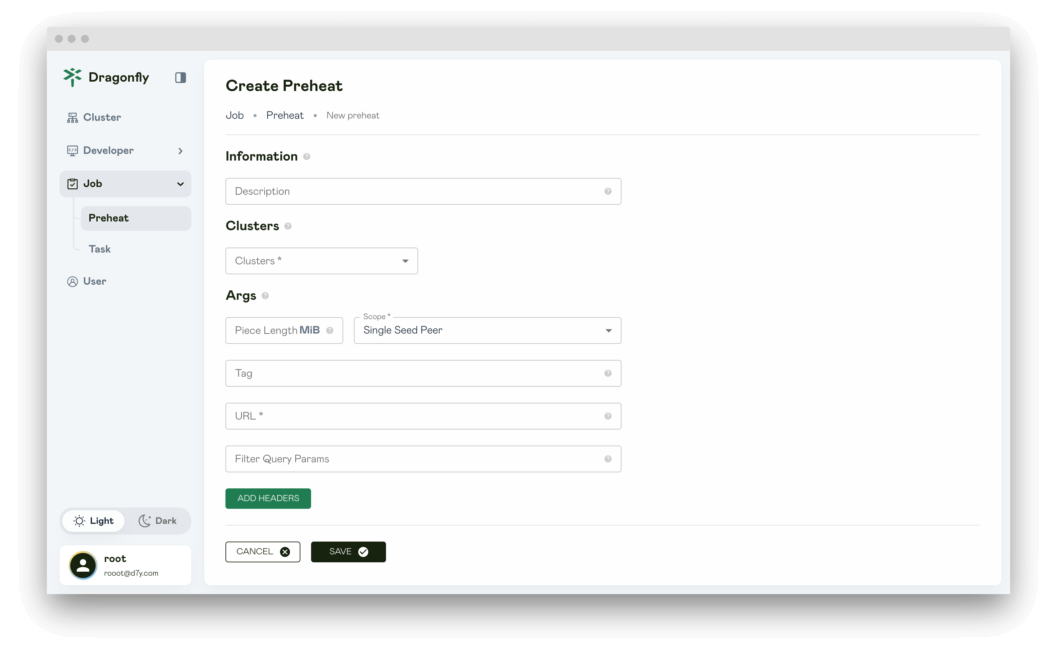Screen dimensions: 1057x661
Task: Open the Task item under Job
Action: coord(100,249)
